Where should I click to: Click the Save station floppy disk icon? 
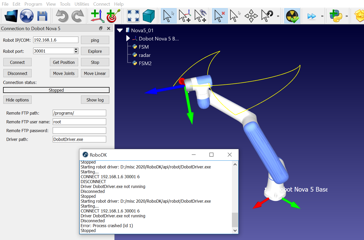click(x=42, y=16)
